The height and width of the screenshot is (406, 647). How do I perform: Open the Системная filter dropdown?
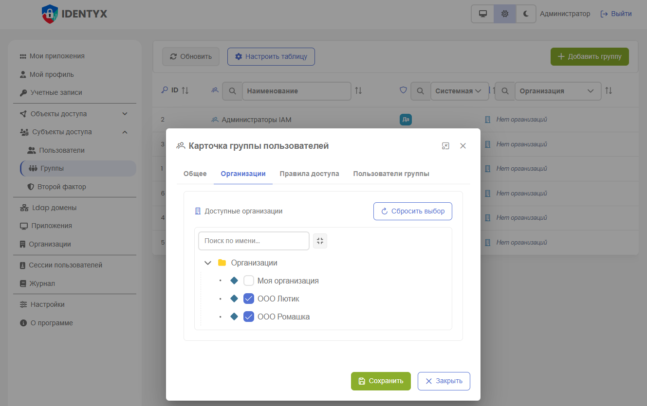(x=459, y=91)
